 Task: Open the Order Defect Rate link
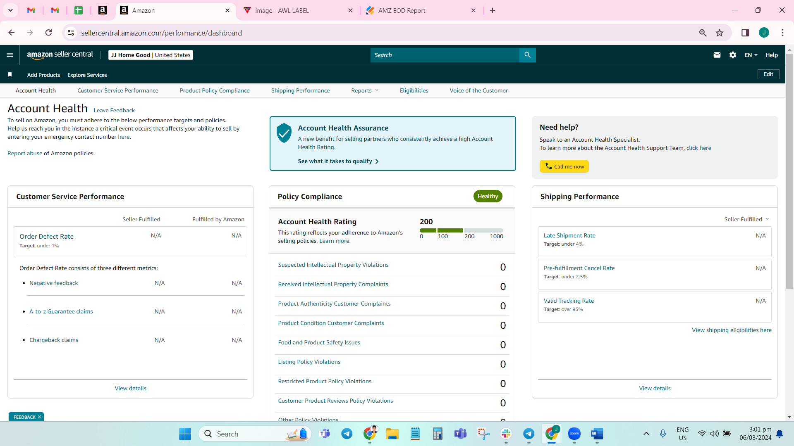(46, 236)
